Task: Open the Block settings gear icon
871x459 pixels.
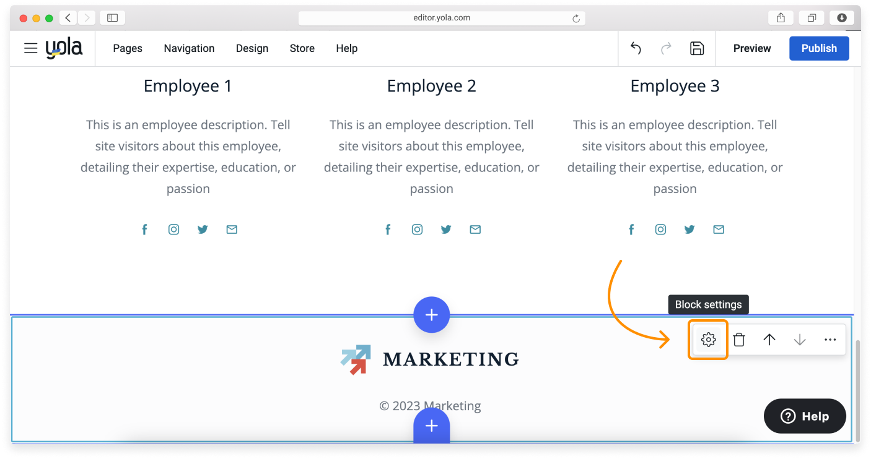Action: [x=708, y=340]
